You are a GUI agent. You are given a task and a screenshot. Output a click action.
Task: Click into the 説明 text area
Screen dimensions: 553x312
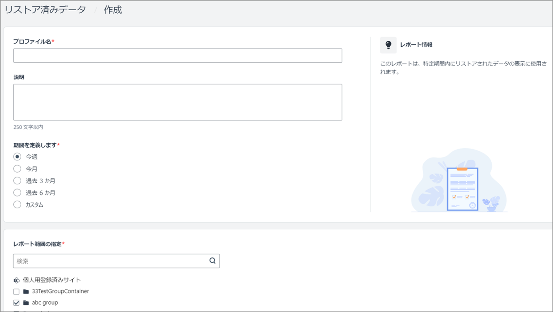click(178, 102)
